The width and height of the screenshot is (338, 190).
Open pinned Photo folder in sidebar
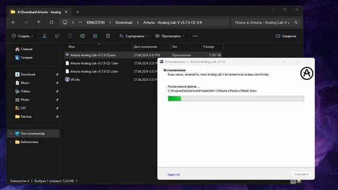pos(22,100)
